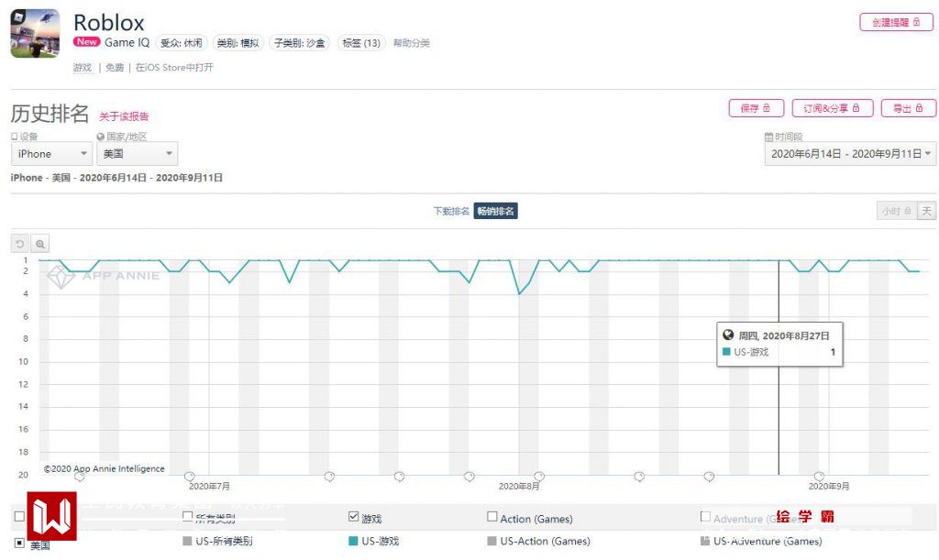This screenshot has height=560, width=939.
Task: Toggle the 美国 row checkbox
Action: (19, 543)
